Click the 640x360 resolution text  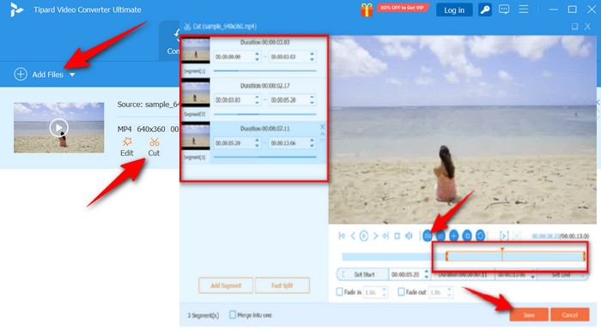151,129
